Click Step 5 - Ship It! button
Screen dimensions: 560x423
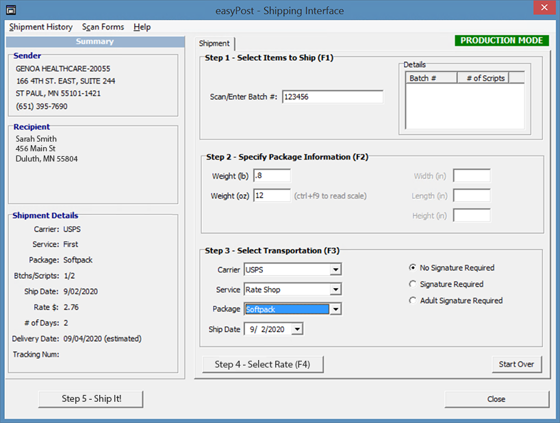[91, 398]
